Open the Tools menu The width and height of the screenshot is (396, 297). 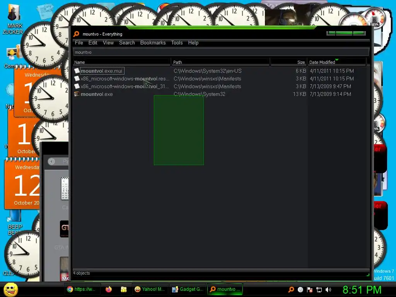point(177,43)
